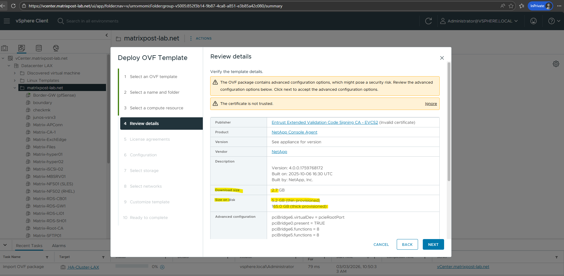564x276 pixels.
Task: Open the Hosts and Clusters inventory view
Action: point(5,48)
